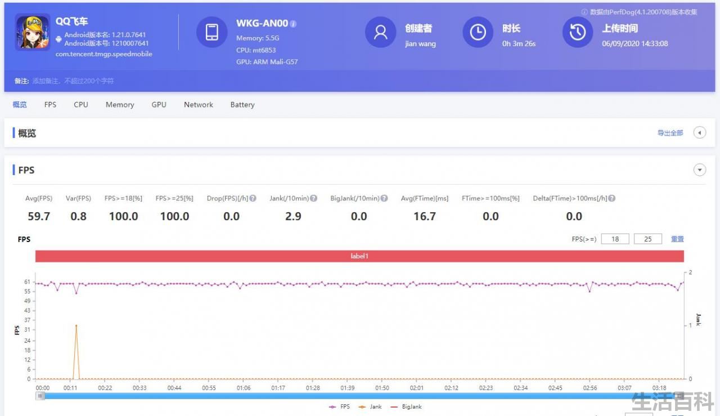
Task: Click the upload time 06/09/2020 14:33:08
Action: [635, 44]
